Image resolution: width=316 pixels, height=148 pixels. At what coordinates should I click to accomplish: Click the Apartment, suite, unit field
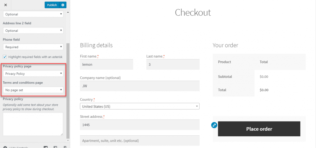point(140,141)
